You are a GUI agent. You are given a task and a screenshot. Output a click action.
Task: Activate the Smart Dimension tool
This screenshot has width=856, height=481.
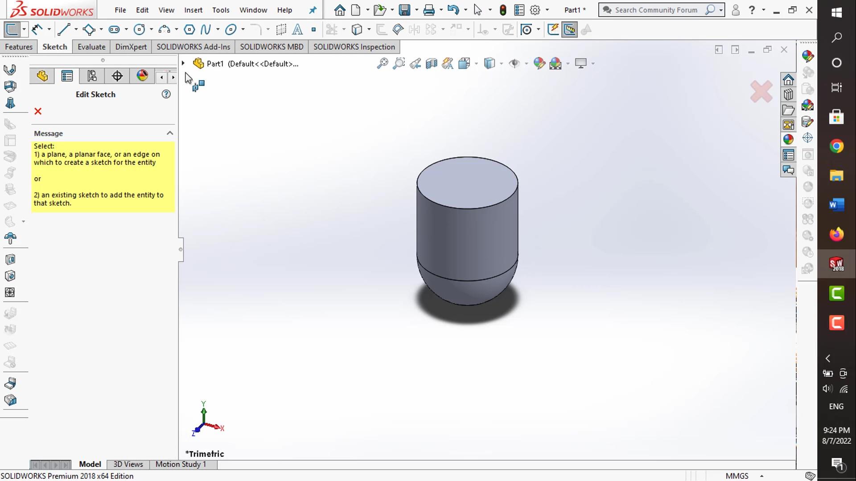coord(37,30)
